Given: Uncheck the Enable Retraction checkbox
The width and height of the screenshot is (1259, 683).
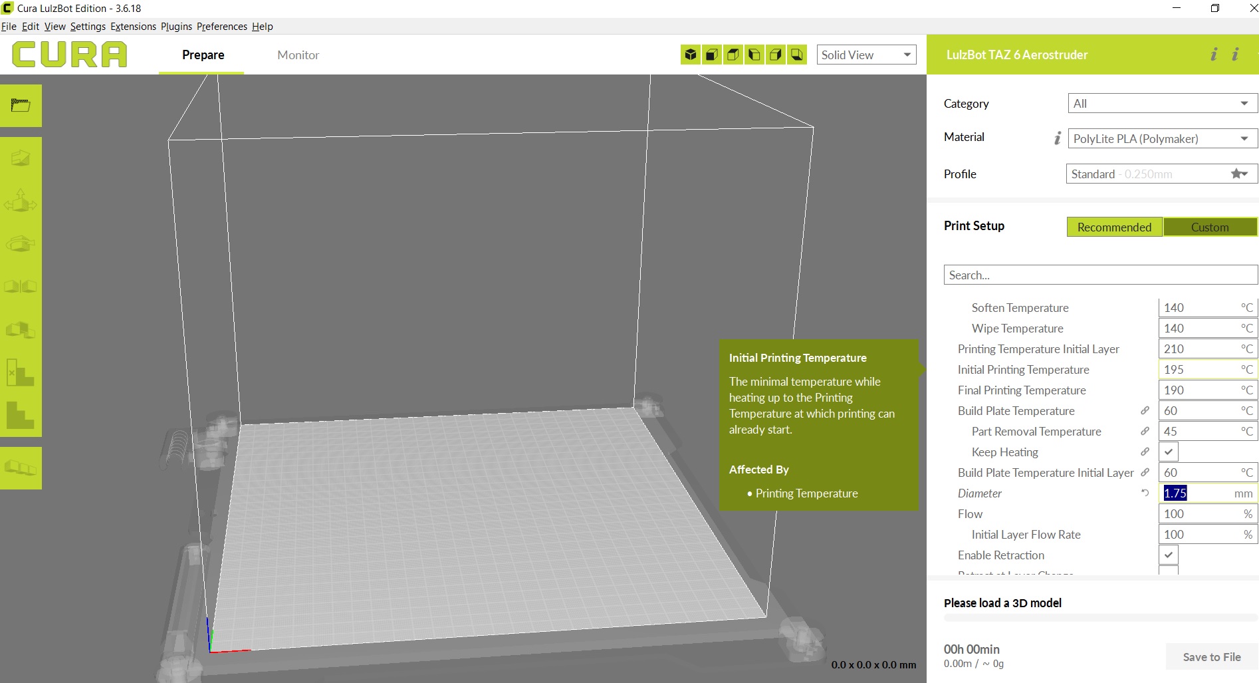Looking at the screenshot, I should coord(1168,555).
